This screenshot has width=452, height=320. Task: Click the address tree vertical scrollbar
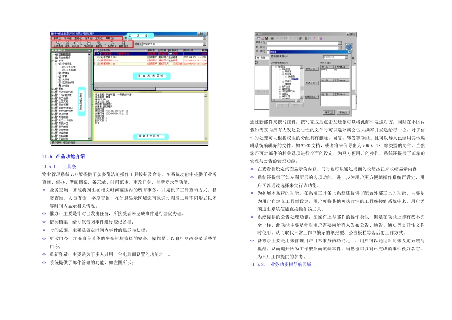302,81
